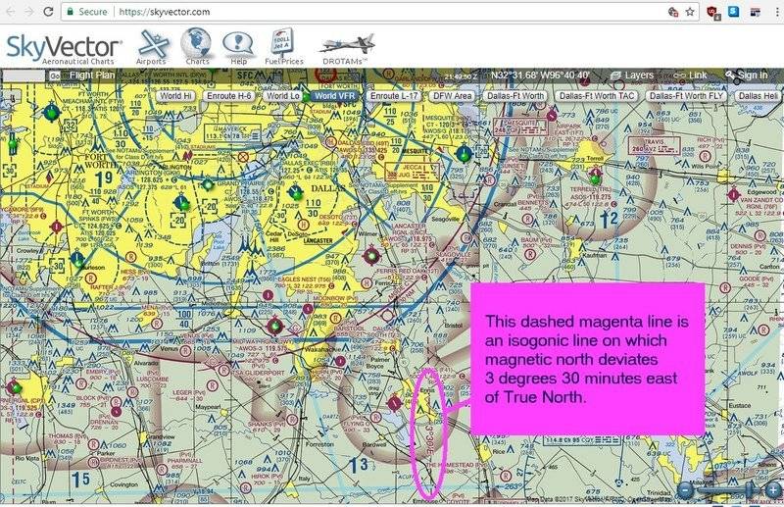Open the Layers menu
The width and height of the screenshot is (784, 507).
(x=632, y=76)
